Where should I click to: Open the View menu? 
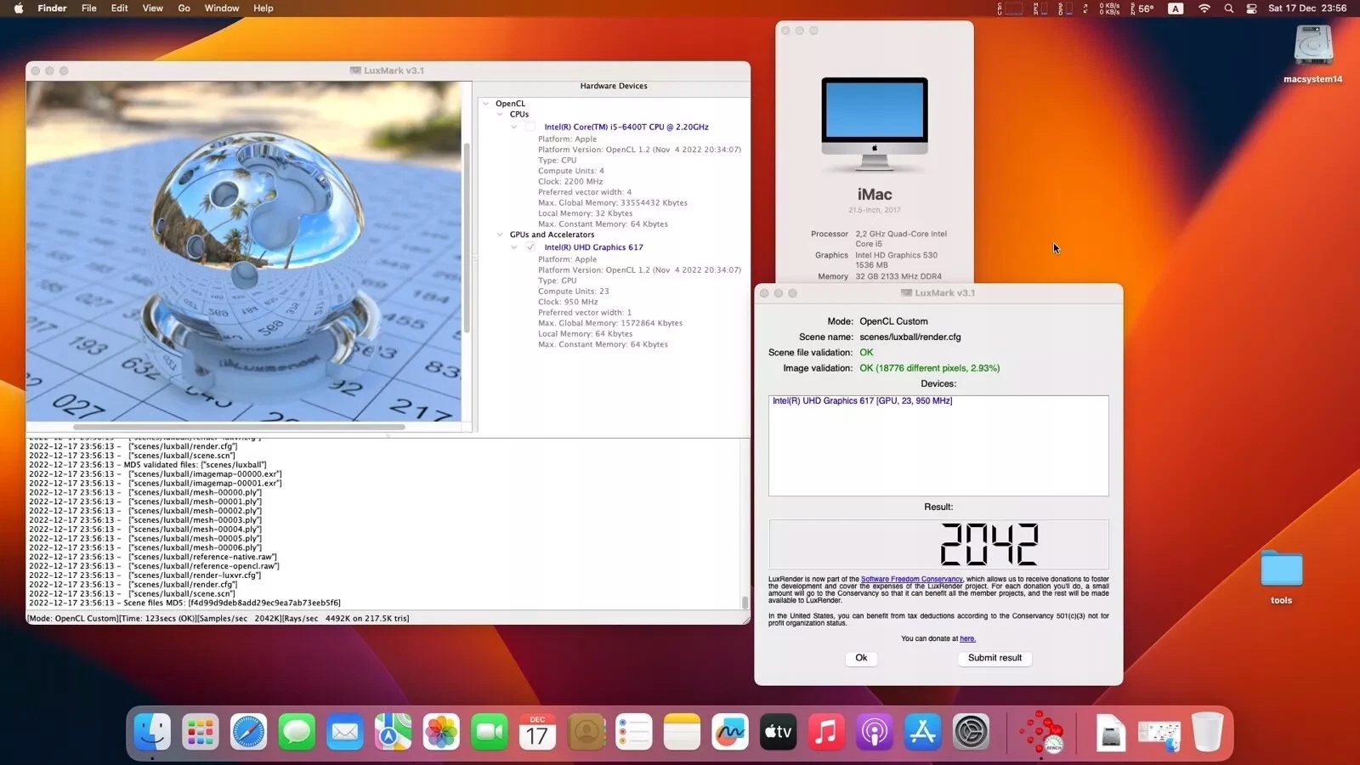pyautogui.click(x=153, y=8)
